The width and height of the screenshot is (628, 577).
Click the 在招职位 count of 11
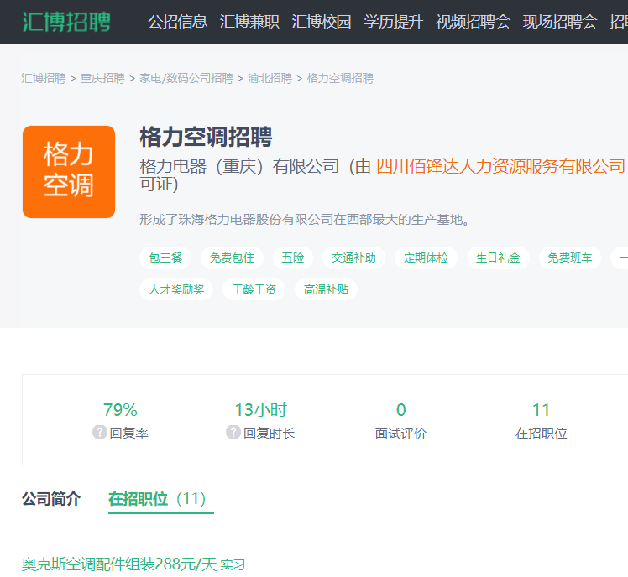click(541, 410)
